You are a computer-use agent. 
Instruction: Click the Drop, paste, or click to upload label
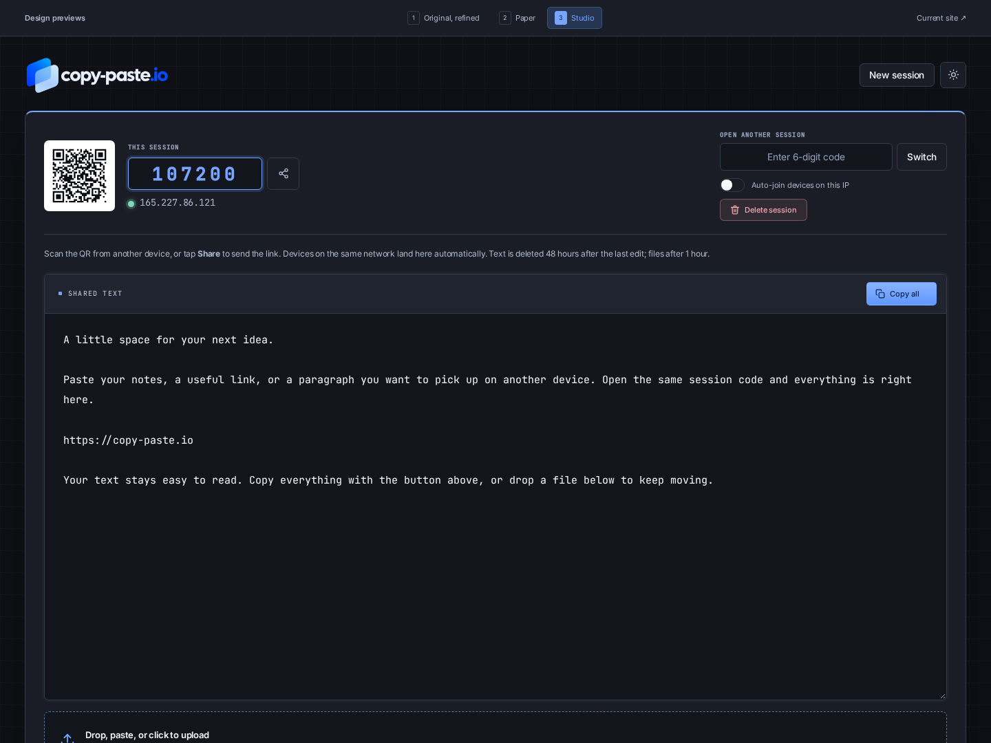(x=147, y=735)
